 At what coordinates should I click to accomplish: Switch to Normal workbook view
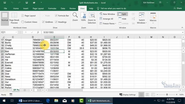click(x=5, y=18)
